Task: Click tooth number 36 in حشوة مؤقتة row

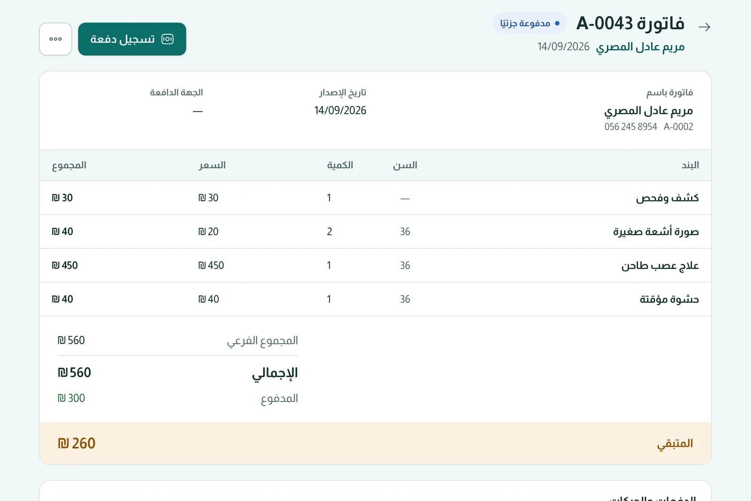Action: coord(405,299)
